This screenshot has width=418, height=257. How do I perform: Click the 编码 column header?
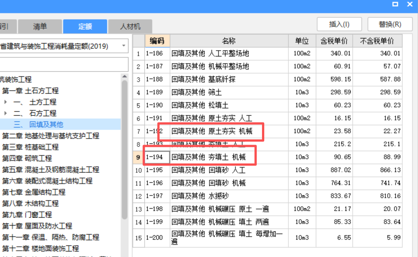pos(157,41)
